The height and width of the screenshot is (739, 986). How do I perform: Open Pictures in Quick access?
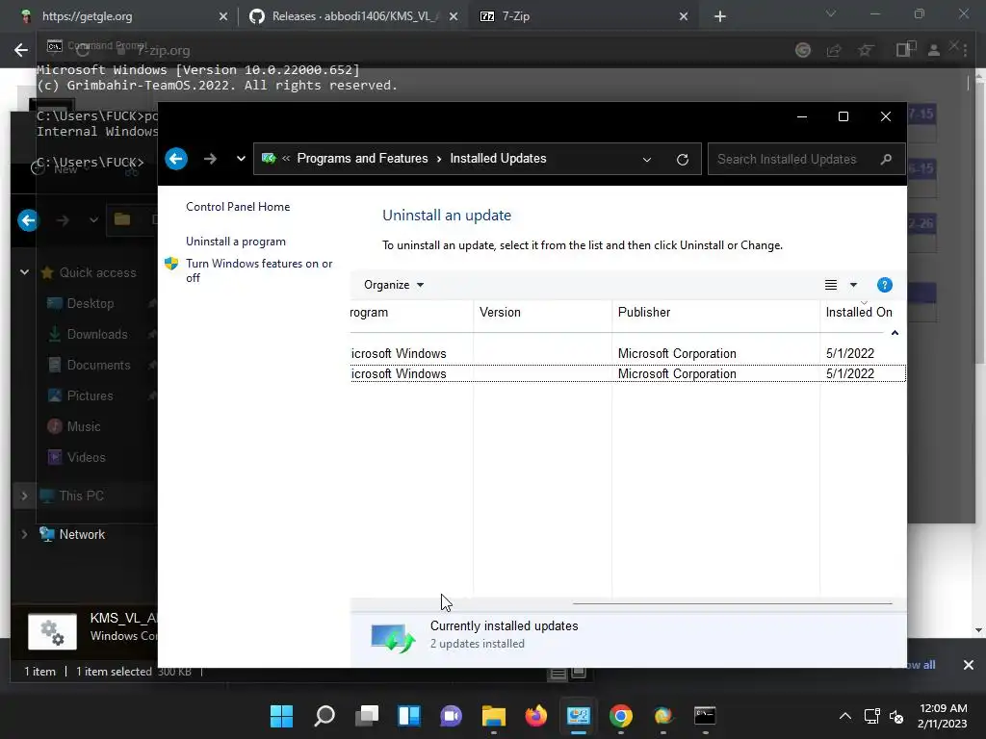coord(90,395)
